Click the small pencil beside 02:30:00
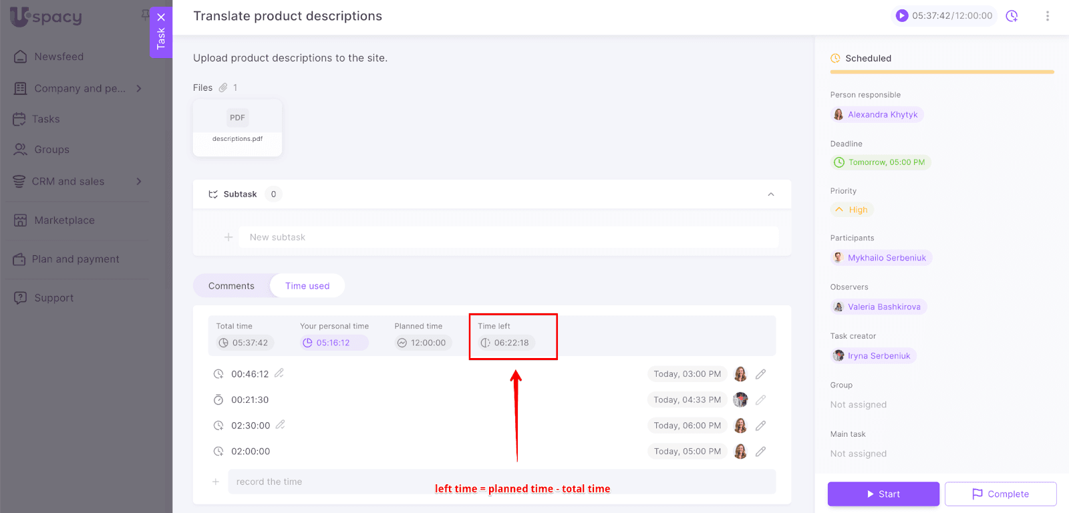 click(281, 424)
